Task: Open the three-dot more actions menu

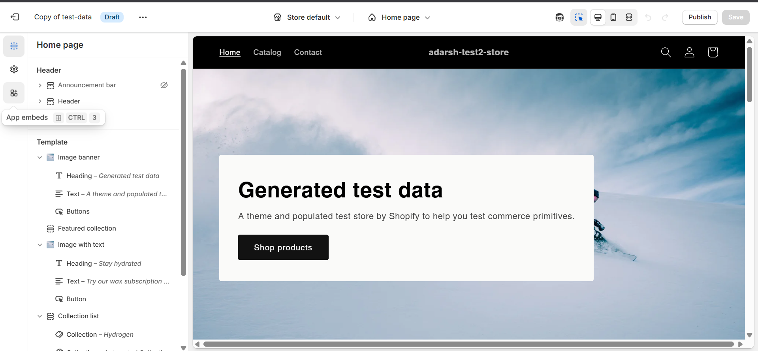Action: (143, 17)
